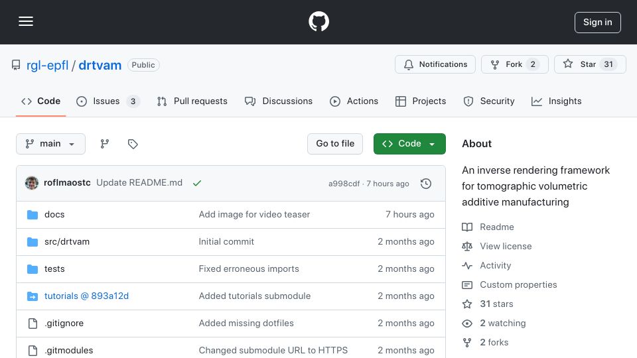Click the GitHub Octocat logo
Image resolution: width=637 pixels, height=358 pixels.
(318, 21)
